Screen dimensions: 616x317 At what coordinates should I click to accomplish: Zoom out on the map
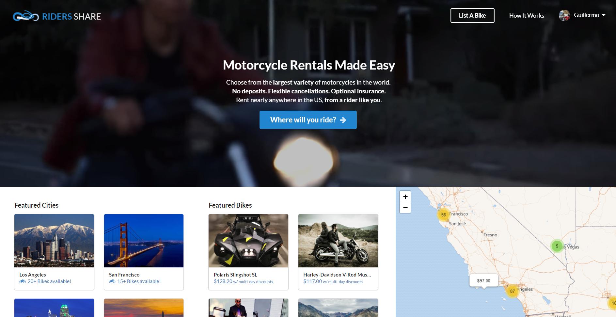405,208
